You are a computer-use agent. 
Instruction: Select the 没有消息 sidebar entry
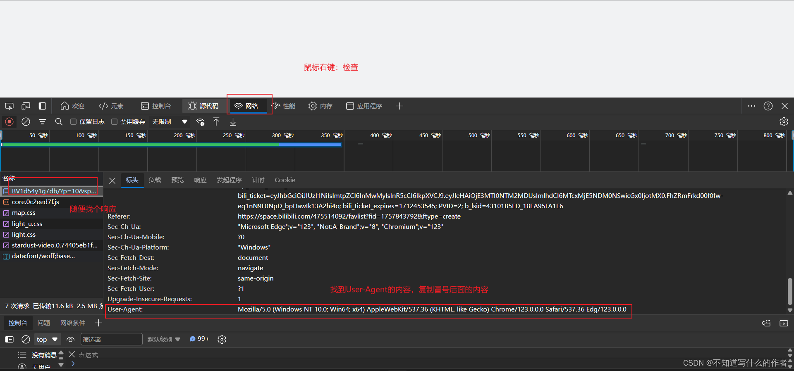(x=37, y=355)
